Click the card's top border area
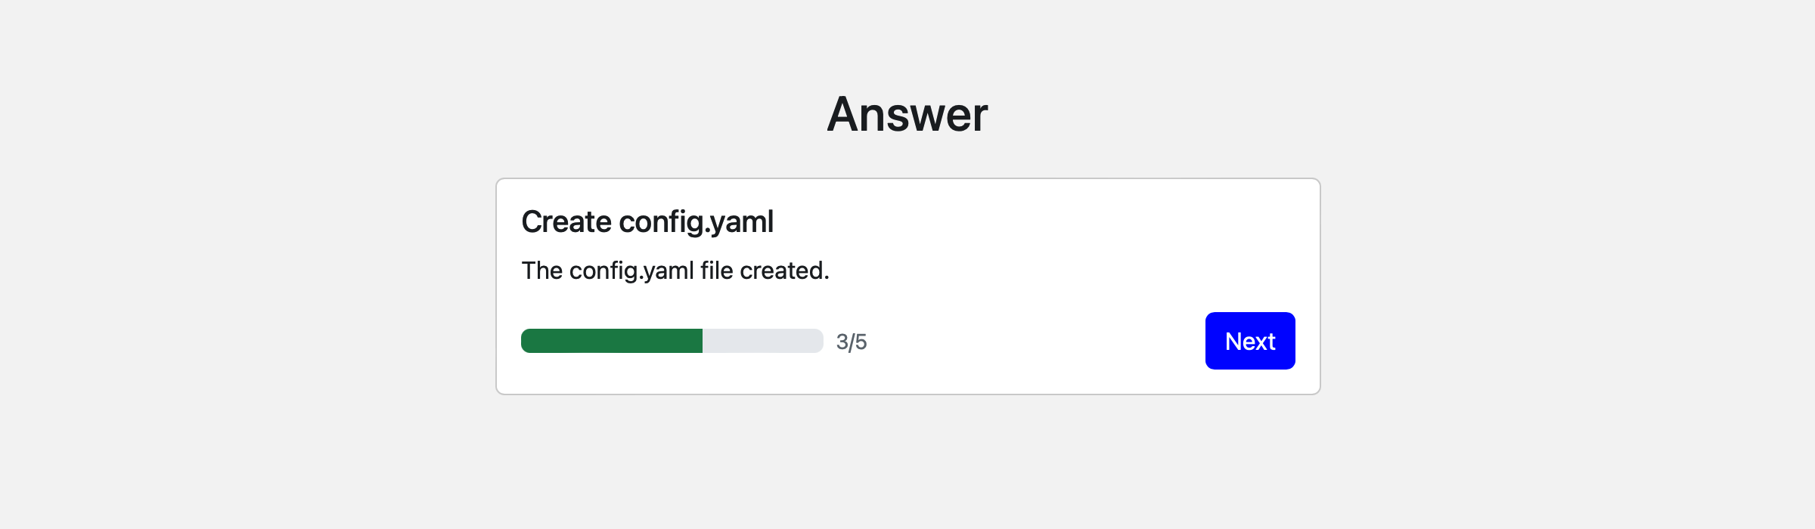1815x529 pixels. [x=907, y=180]
